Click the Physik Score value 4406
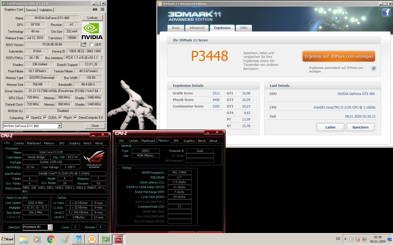This screenshot has width=393, height=245. [216, 100]
